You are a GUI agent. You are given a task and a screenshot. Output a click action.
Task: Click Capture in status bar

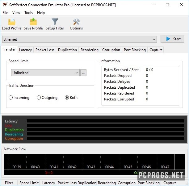click(170, 183)
